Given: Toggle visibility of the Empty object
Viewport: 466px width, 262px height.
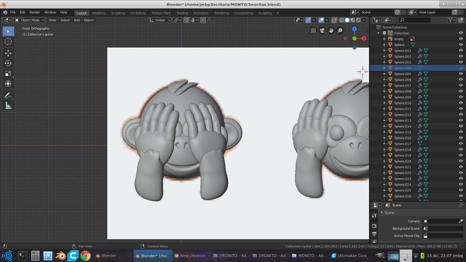Looking at the screenshot, I should point(461,39).
